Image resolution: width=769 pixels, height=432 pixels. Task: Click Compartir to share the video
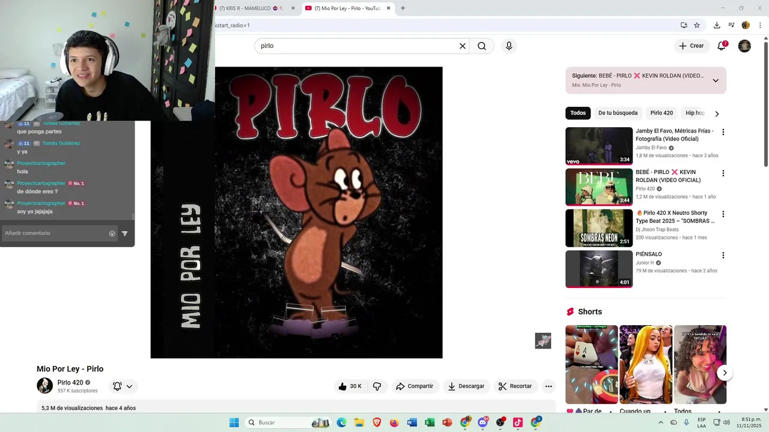[415, 386]
